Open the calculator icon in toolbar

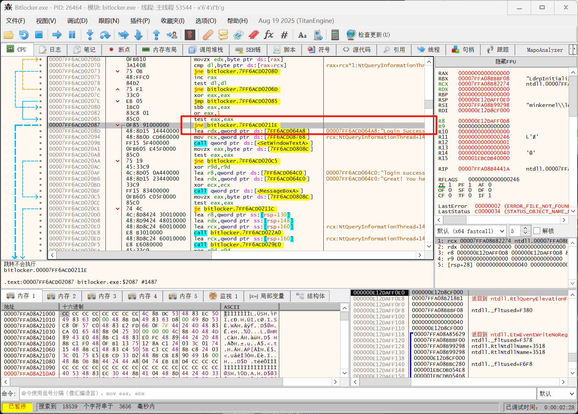point(335,35)
